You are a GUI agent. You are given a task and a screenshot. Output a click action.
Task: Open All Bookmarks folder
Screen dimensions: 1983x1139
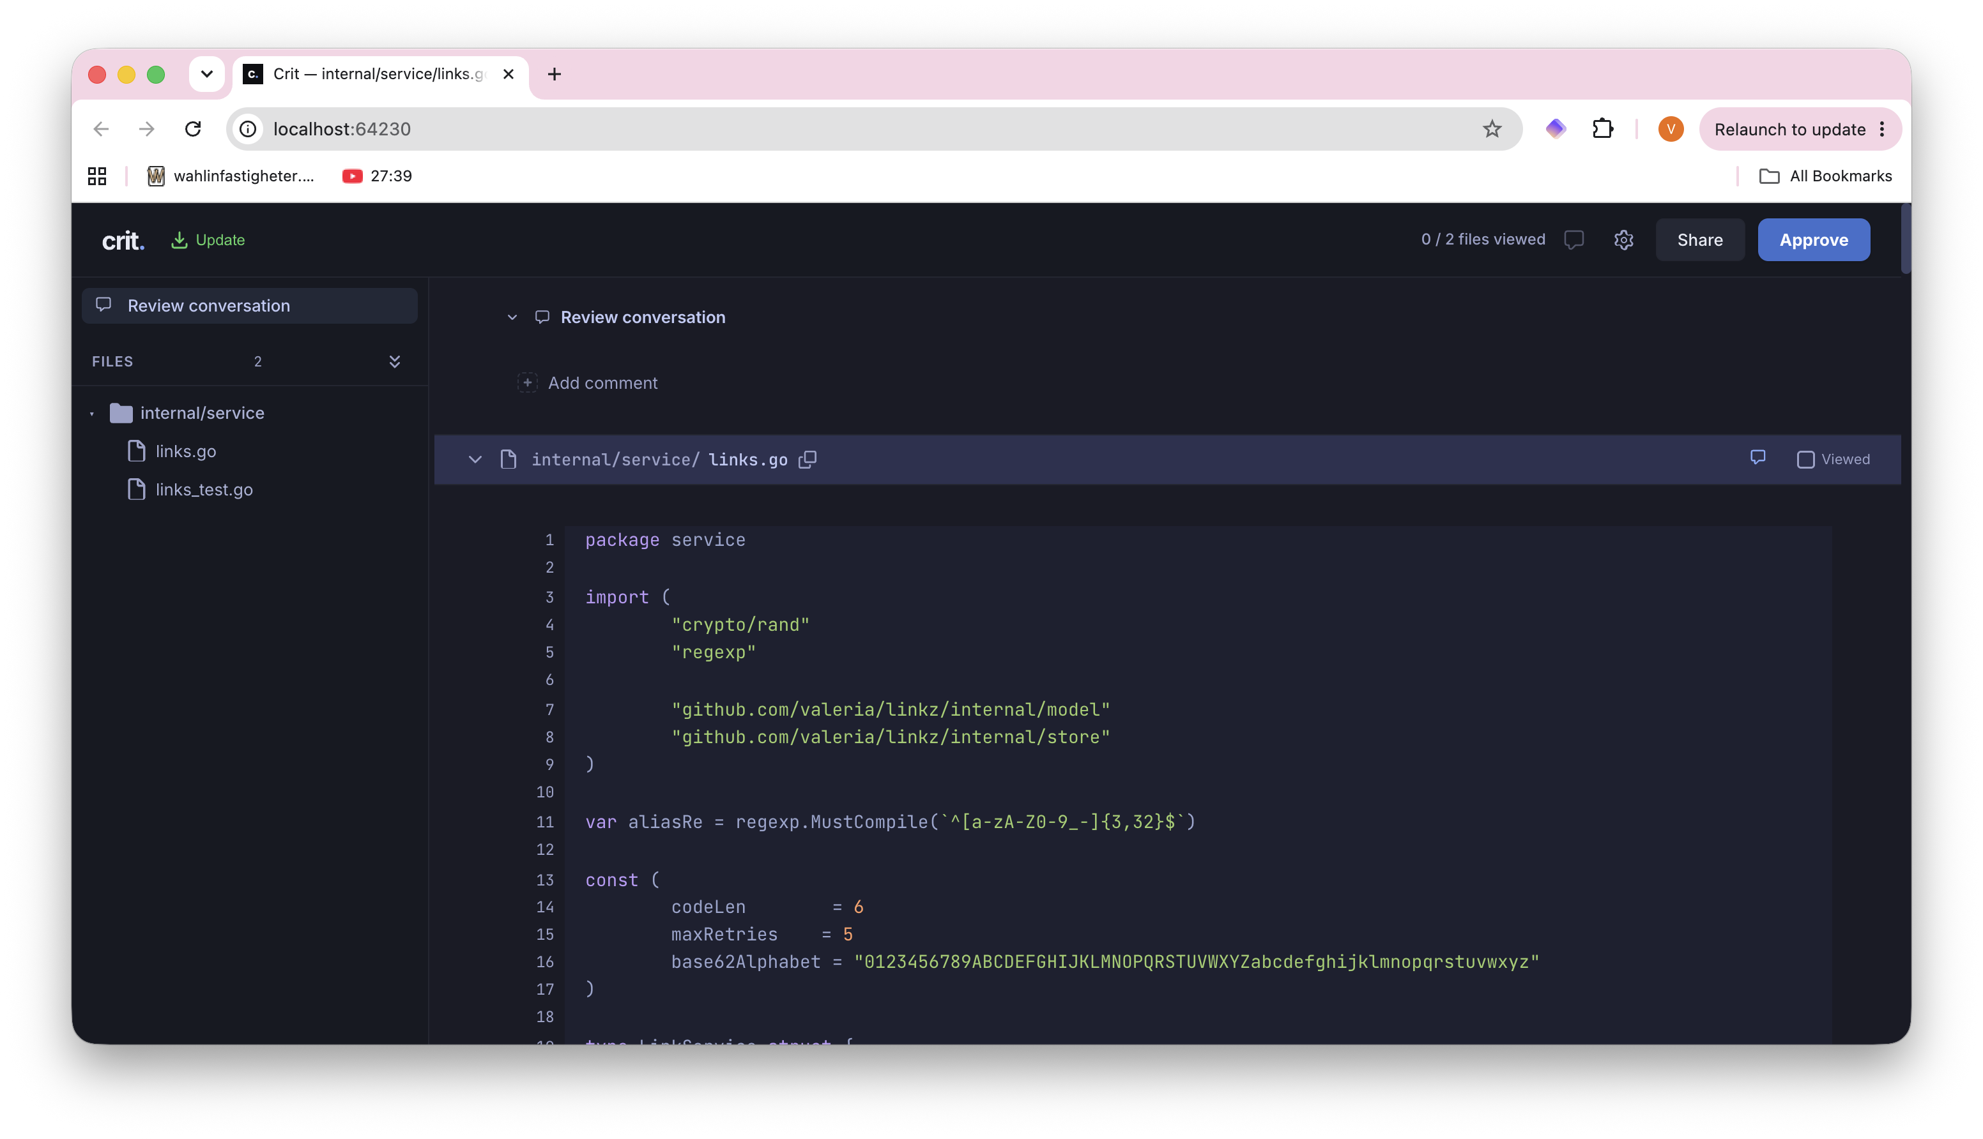[1825, 176]
